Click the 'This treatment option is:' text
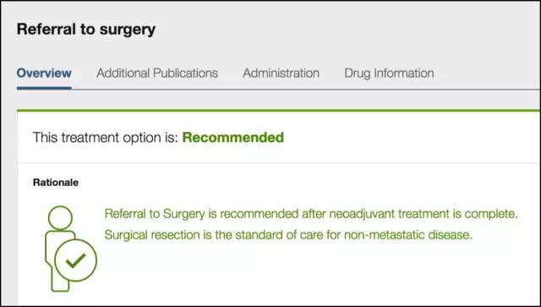The width and height of the screenshot is (541, 307). [x=105, y=138]
